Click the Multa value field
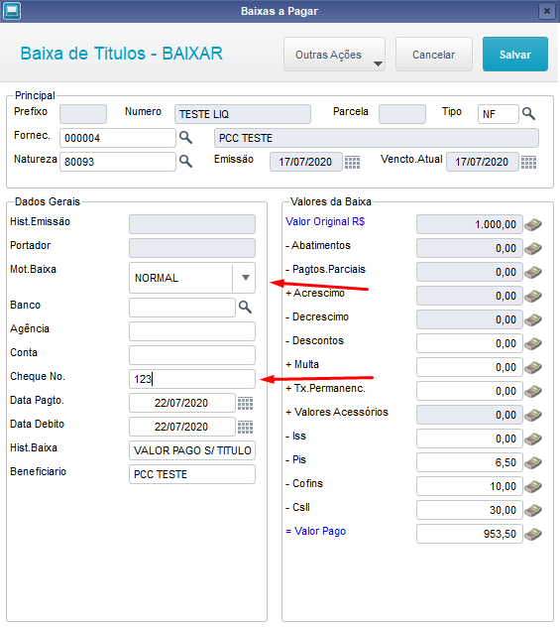The height and width of the screenshot is (627, 560). (470, 367)
